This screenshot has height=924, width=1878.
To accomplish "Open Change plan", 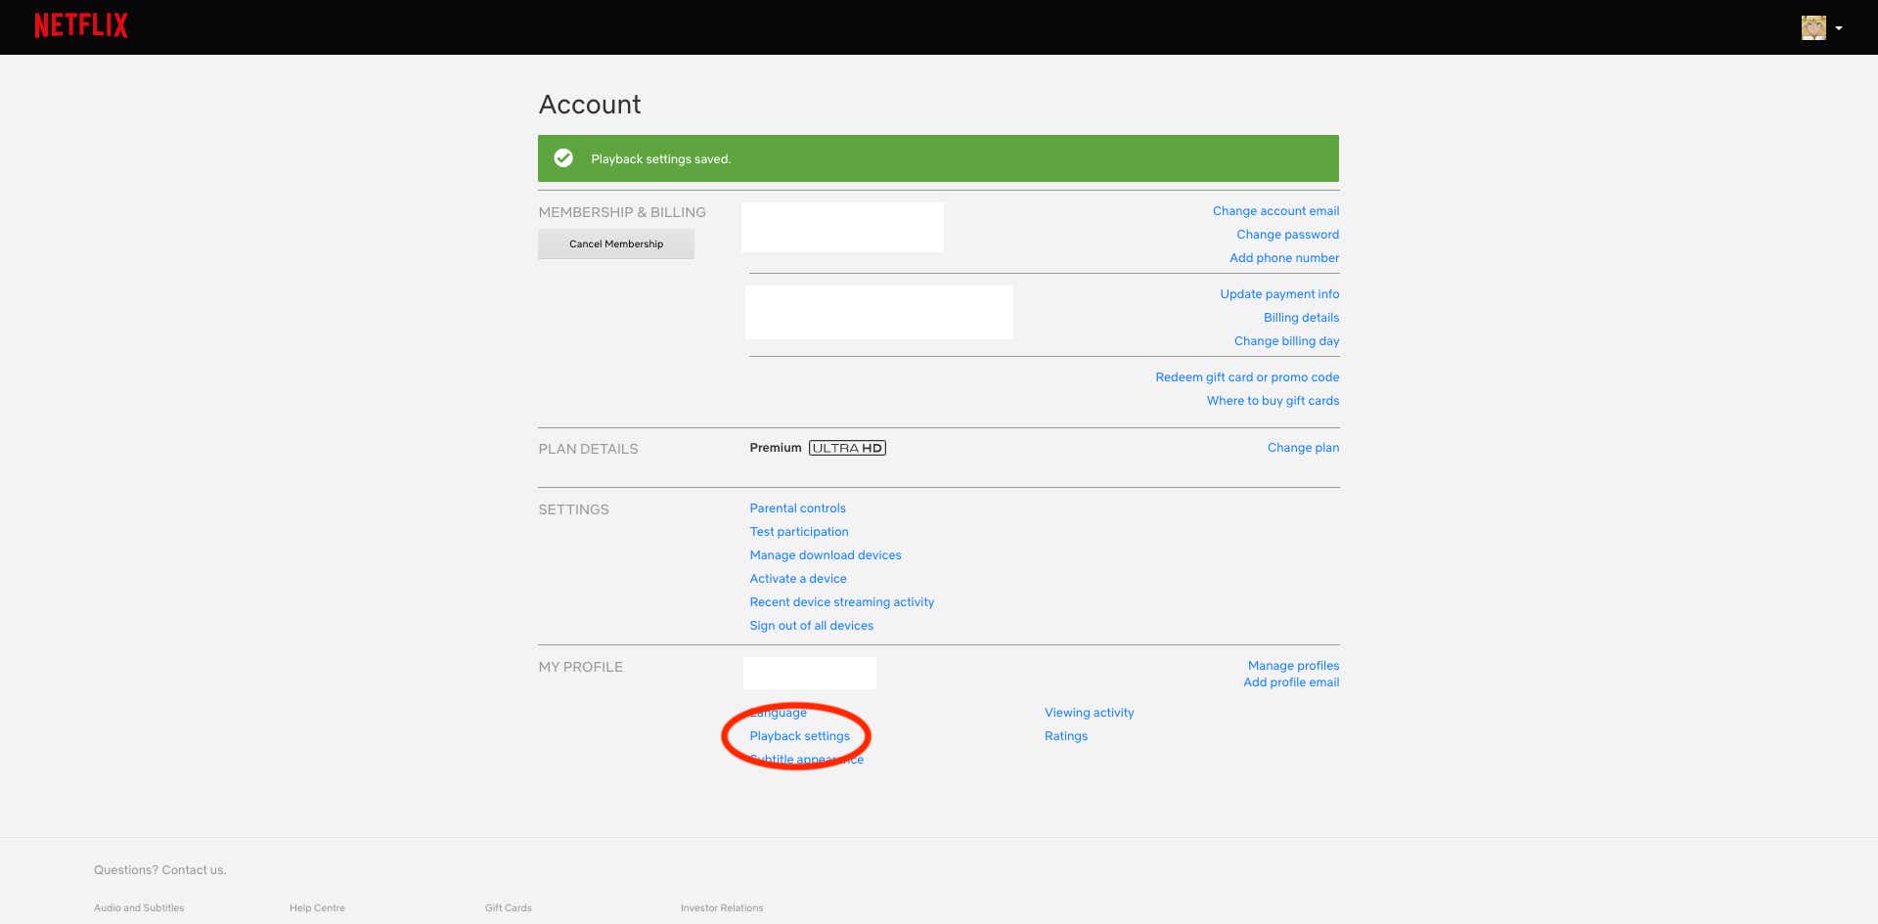I will pyautogui.click(x=1303, y=447).
